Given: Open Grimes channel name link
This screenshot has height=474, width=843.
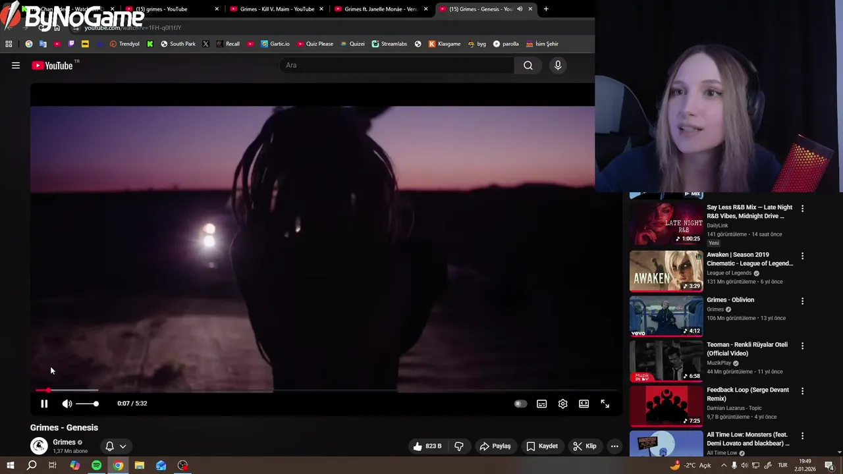Looking at the screenshot, I should pos(64,442).
